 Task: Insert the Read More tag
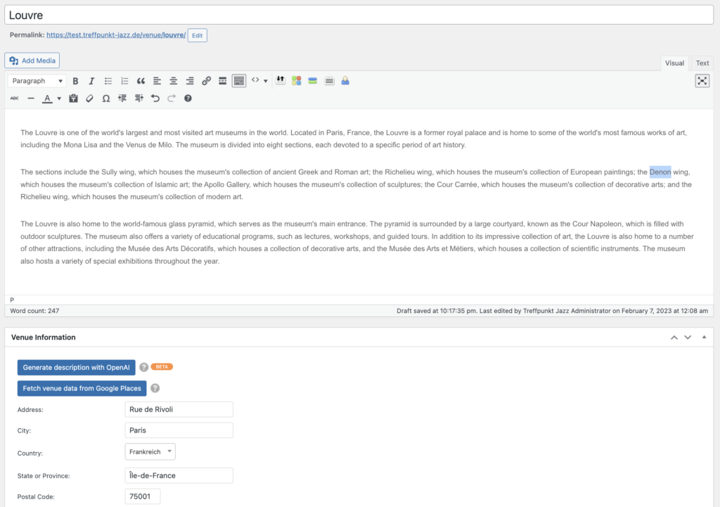pos(222,80)
